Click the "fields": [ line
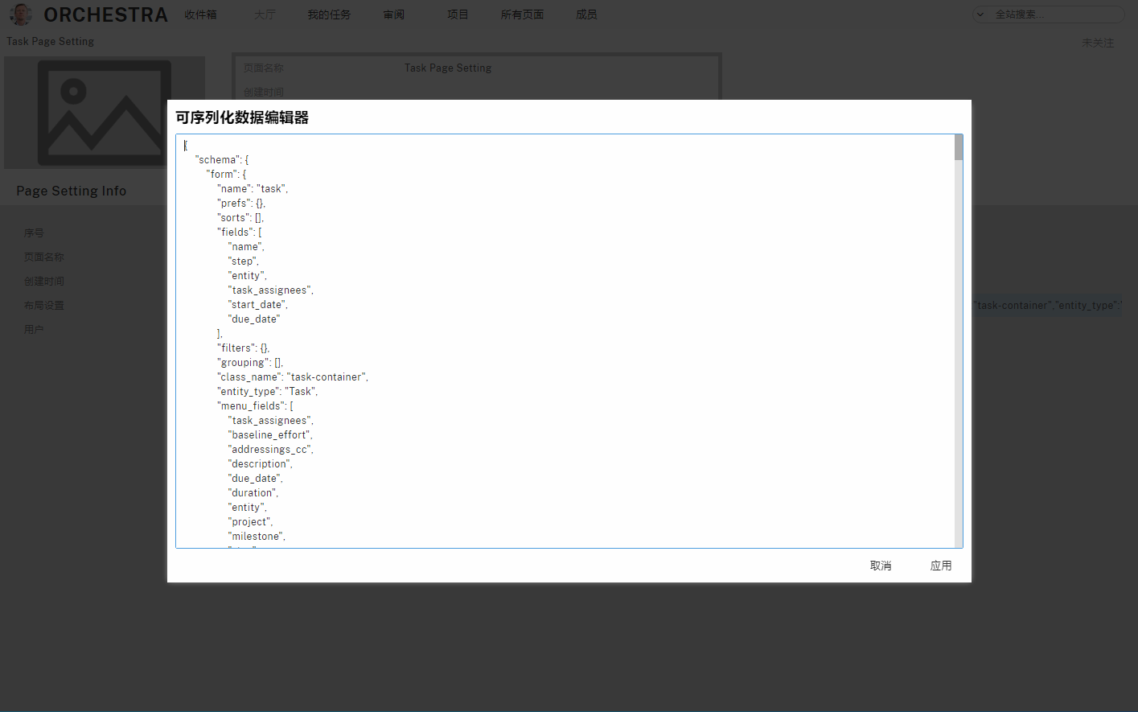Screen dimensions: 1138x712 [x=239, y=233]
